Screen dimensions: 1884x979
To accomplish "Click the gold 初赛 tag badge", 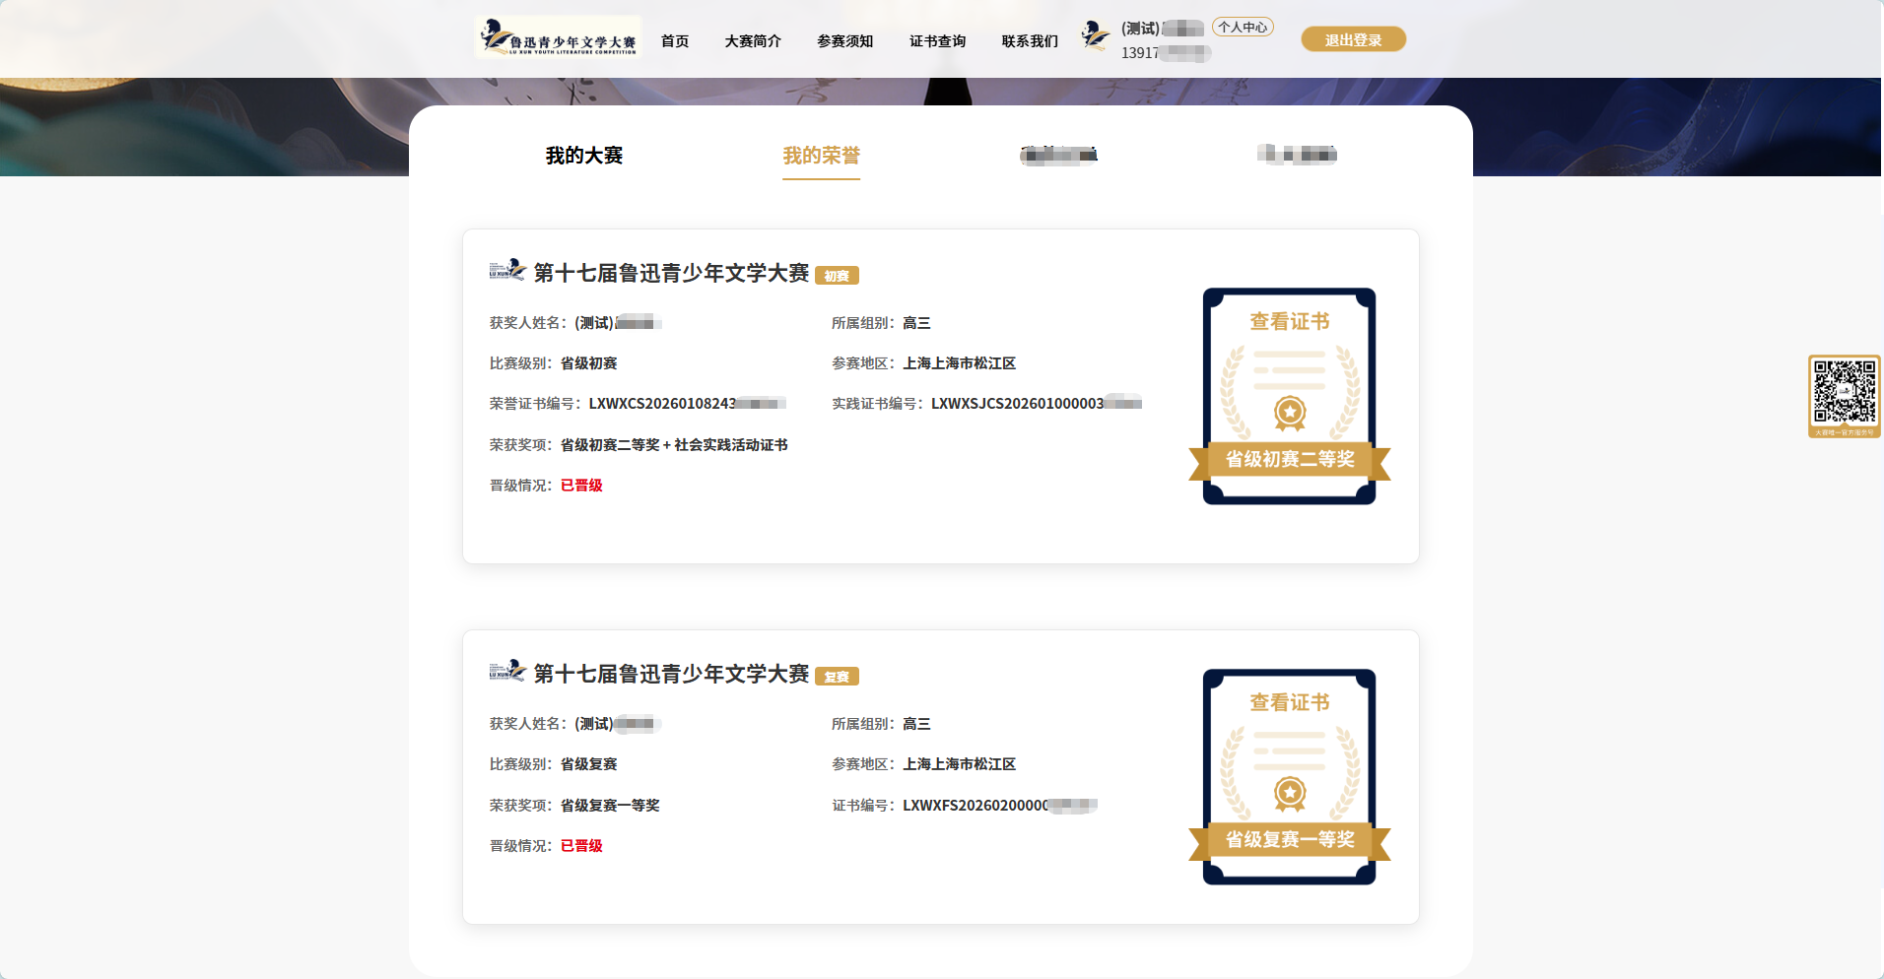I will [837, 276].
